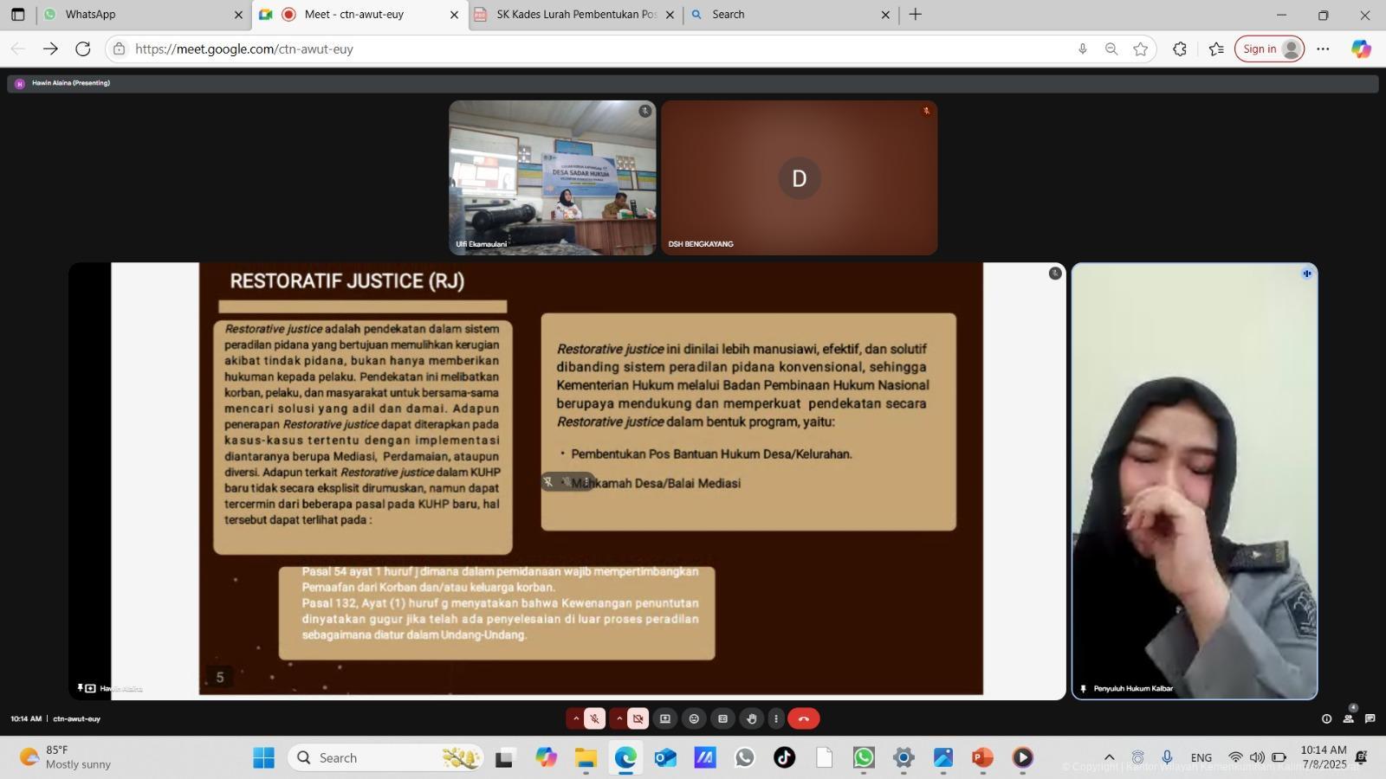Select the DSH BENGKAYANG participant tile

tap(799, 177)
